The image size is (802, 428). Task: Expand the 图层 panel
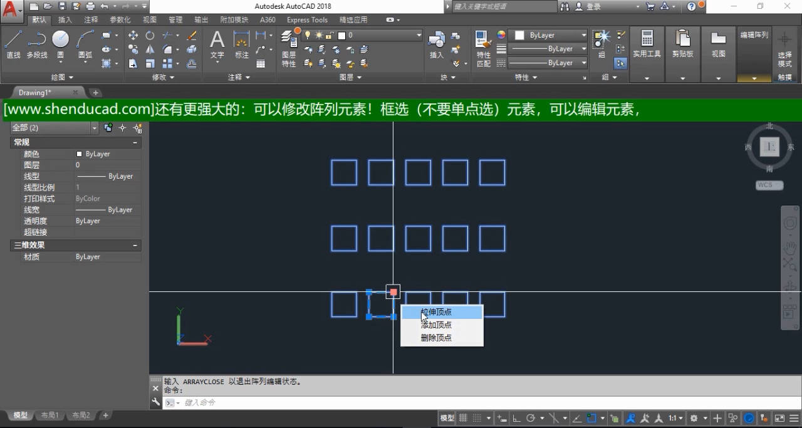click(x=350, y=77)
